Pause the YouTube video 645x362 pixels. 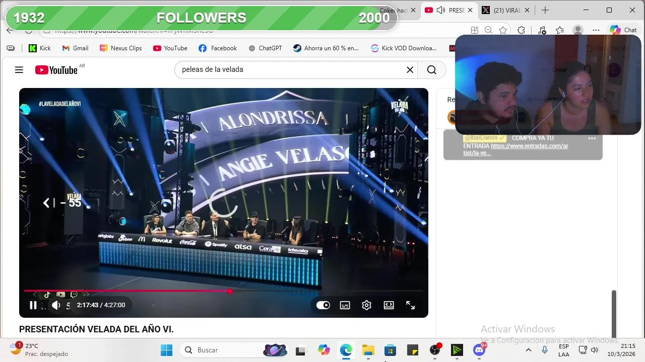pos(33,305)
